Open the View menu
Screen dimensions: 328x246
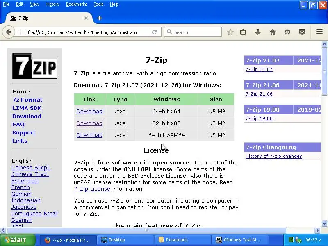click(x=34, y=4)
